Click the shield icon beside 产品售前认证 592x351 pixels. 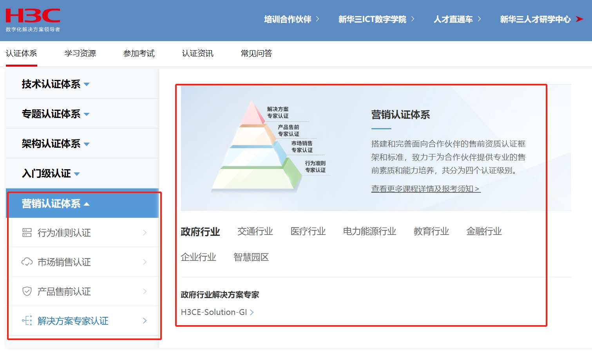point(27,291)
